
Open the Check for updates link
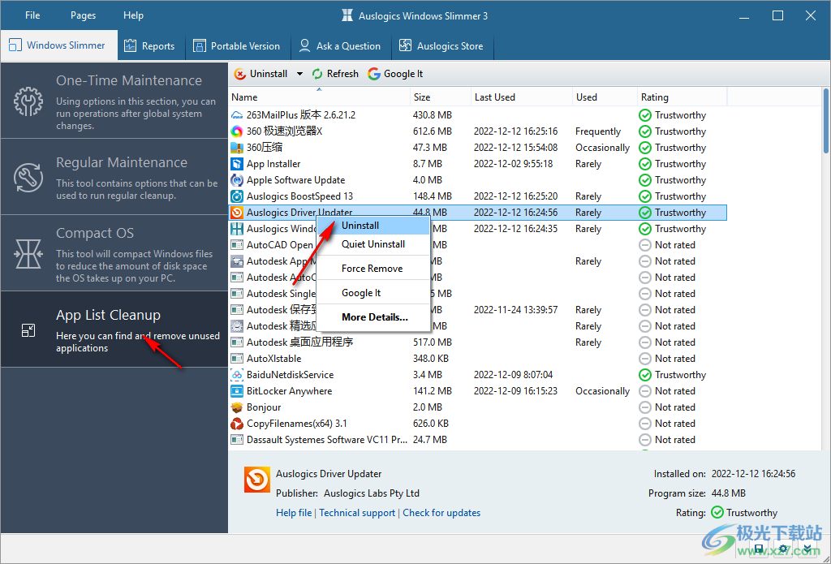[441, 512]
